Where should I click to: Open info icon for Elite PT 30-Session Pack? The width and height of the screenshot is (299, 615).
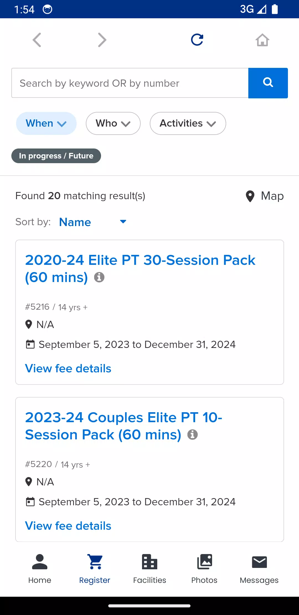(99, 277)
